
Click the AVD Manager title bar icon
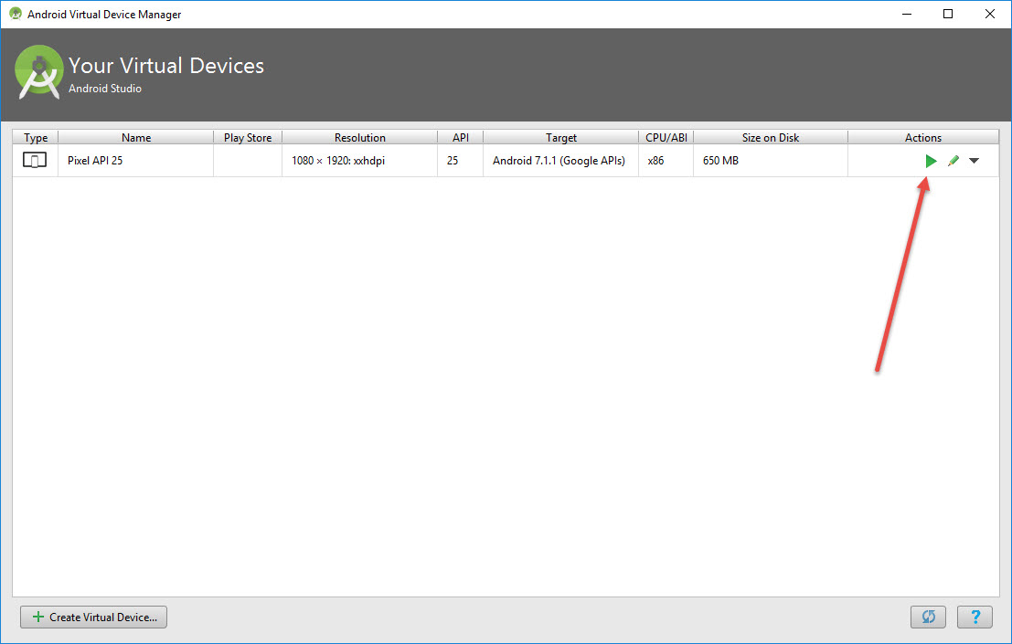[x=16, y=15]
